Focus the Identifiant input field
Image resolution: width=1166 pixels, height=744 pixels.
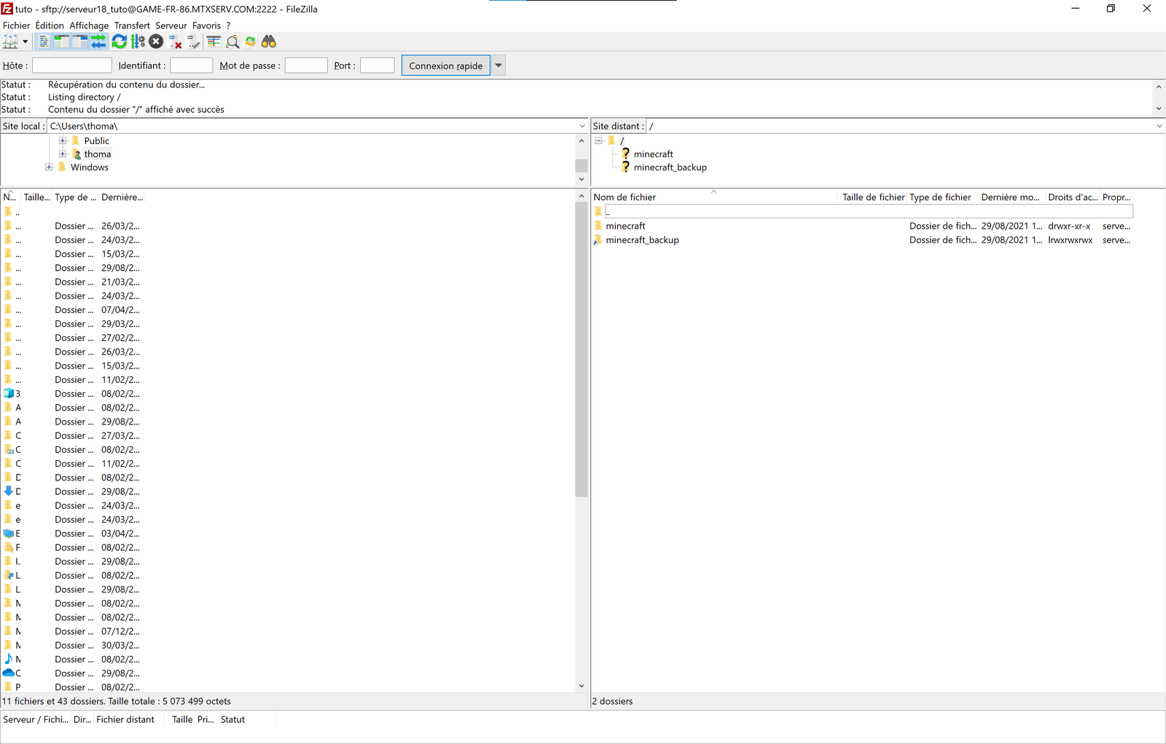point(192,66)
